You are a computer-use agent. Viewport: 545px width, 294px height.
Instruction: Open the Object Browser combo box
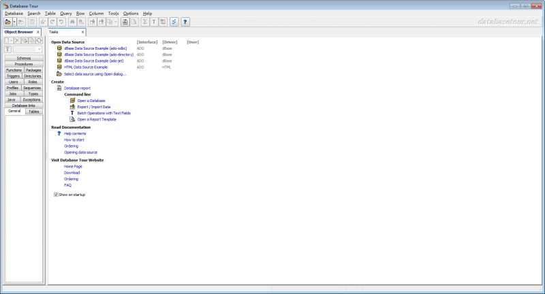point(27,50)
